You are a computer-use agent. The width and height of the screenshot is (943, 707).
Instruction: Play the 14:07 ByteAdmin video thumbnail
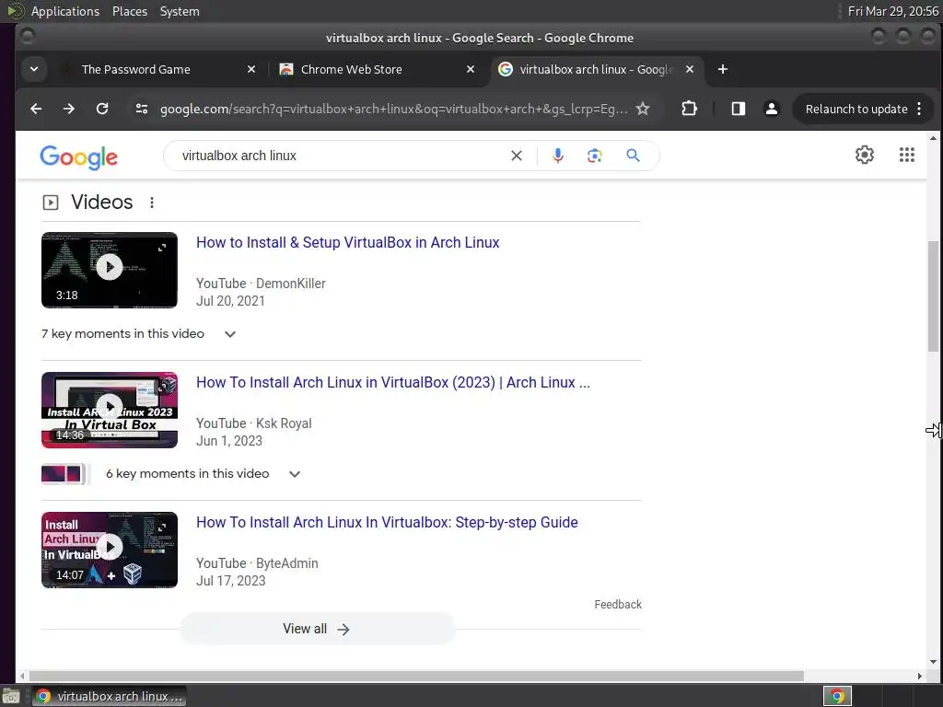pyautogui.click(x=110, y=550)
